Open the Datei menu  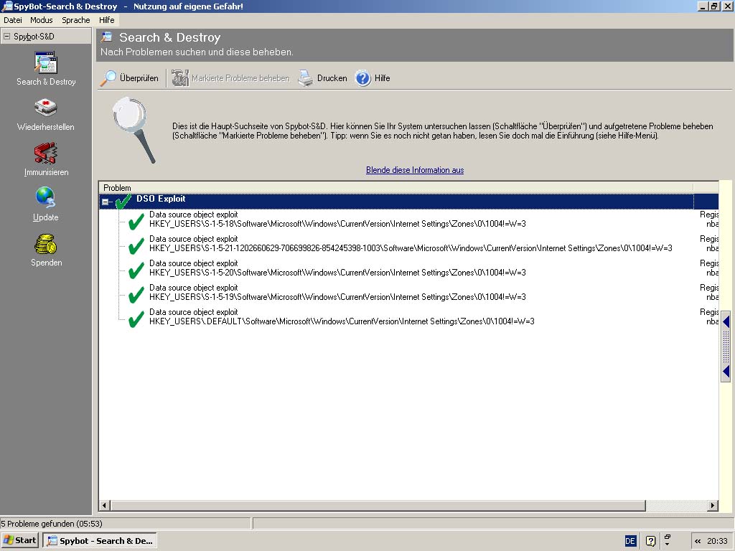(13, 20)
